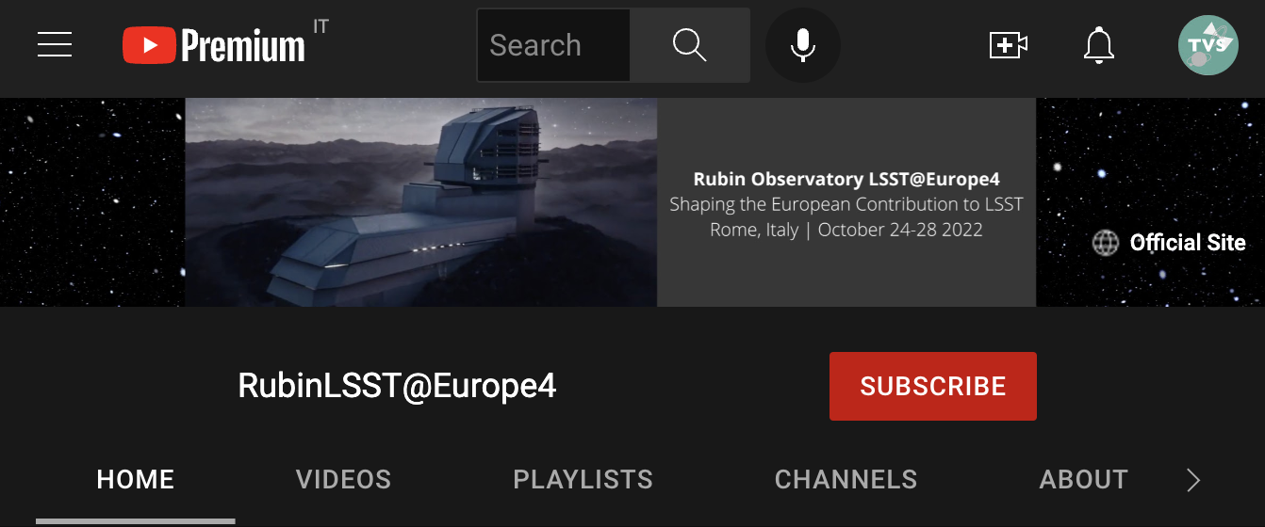The width and height of the screenshot is (1265, 527).
Task: Switch to the Videos tab
Action: coord(343,479)
